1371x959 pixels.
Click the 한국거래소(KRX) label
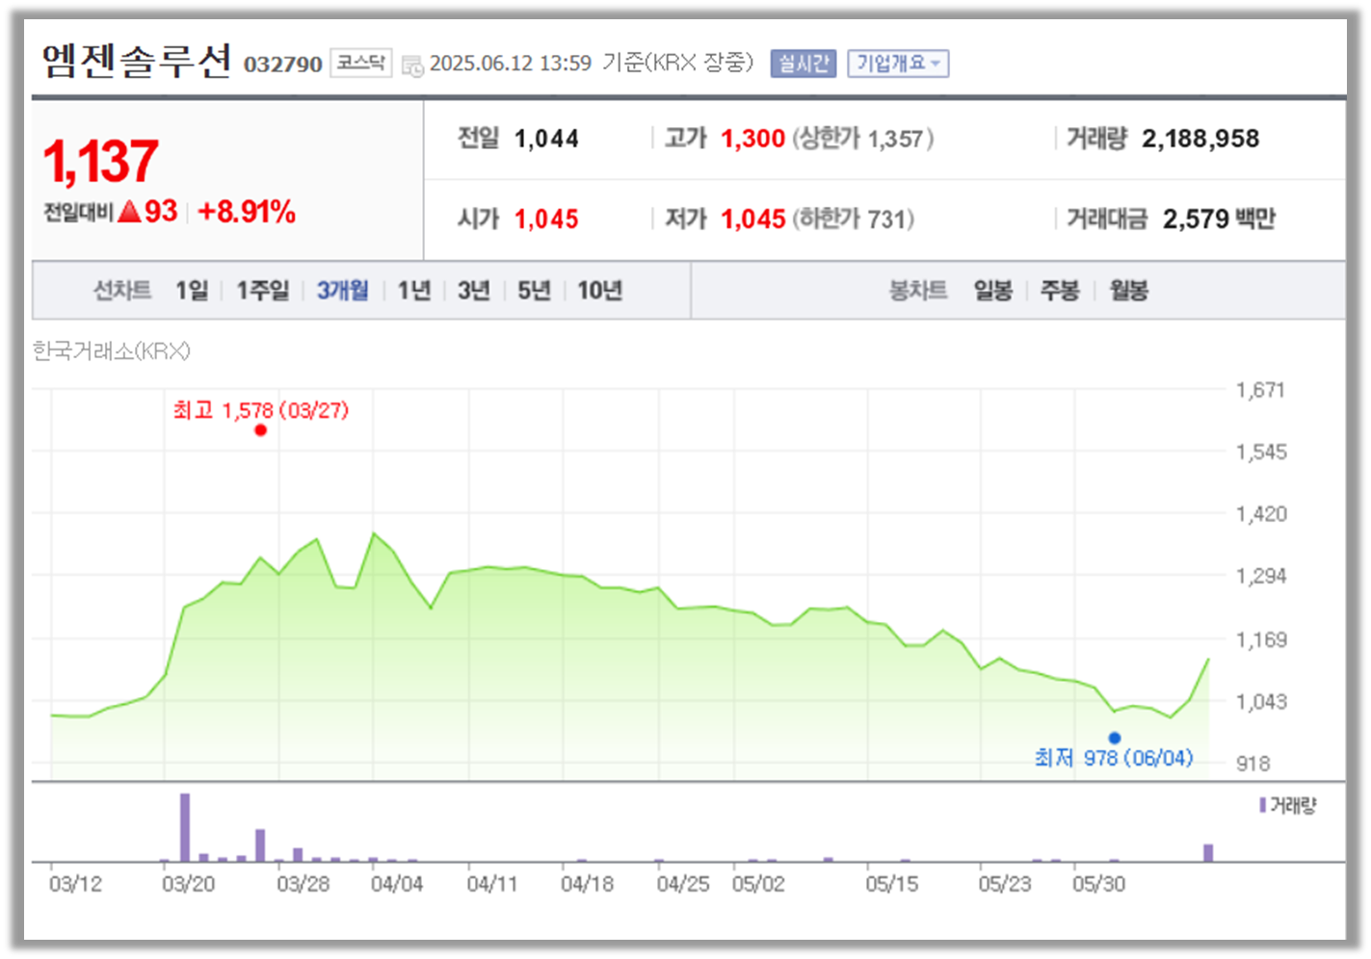click(x=111, y=350)
